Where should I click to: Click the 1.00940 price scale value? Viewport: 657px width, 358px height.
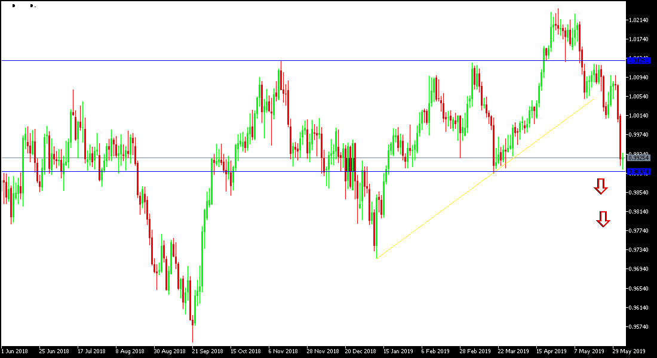tap(639, 78)
